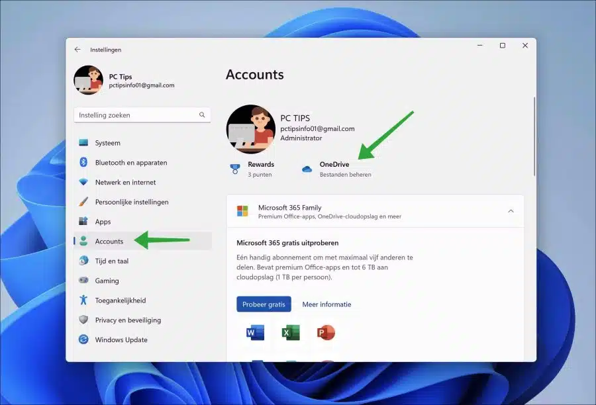
Task: Close the Instellingen window
Action: (525, 45)
